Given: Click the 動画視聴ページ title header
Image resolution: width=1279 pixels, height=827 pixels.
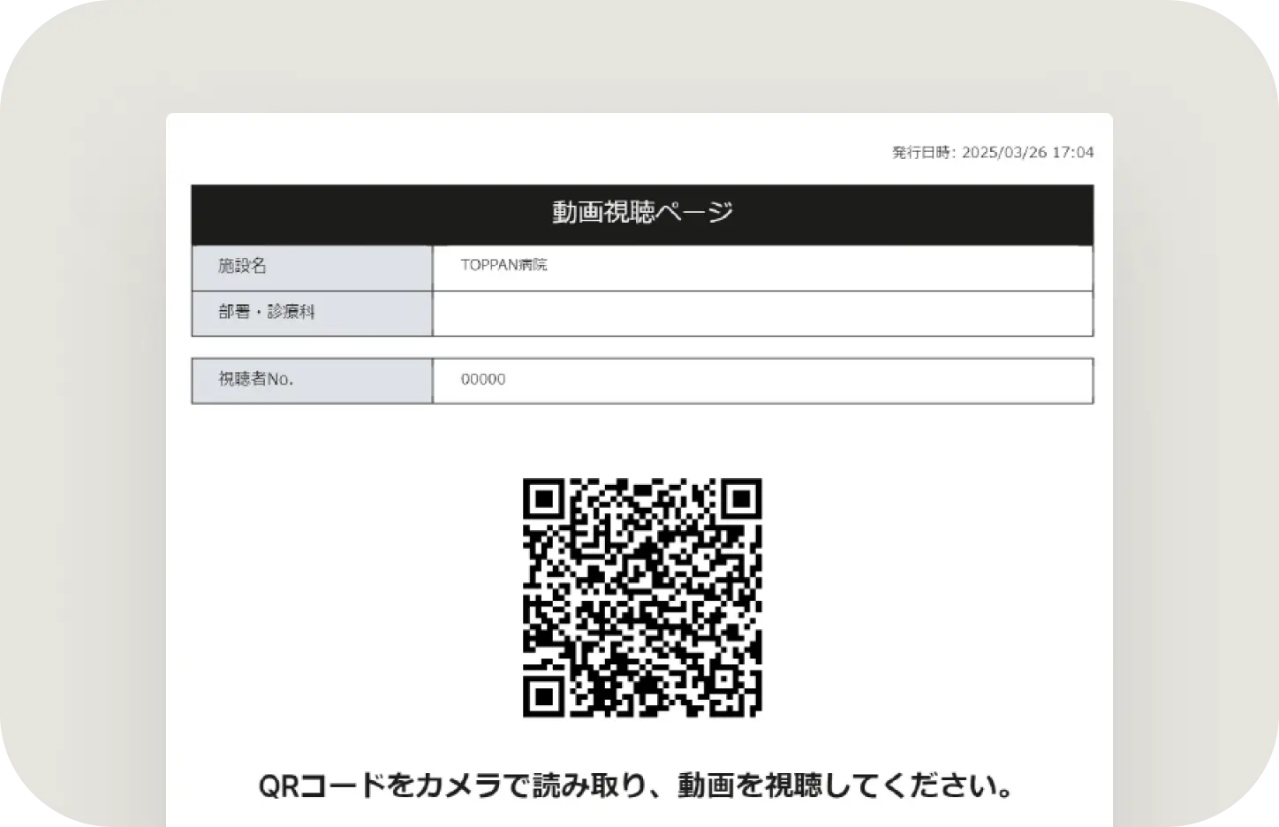Looking at the screenshot, I should (642, 215).
